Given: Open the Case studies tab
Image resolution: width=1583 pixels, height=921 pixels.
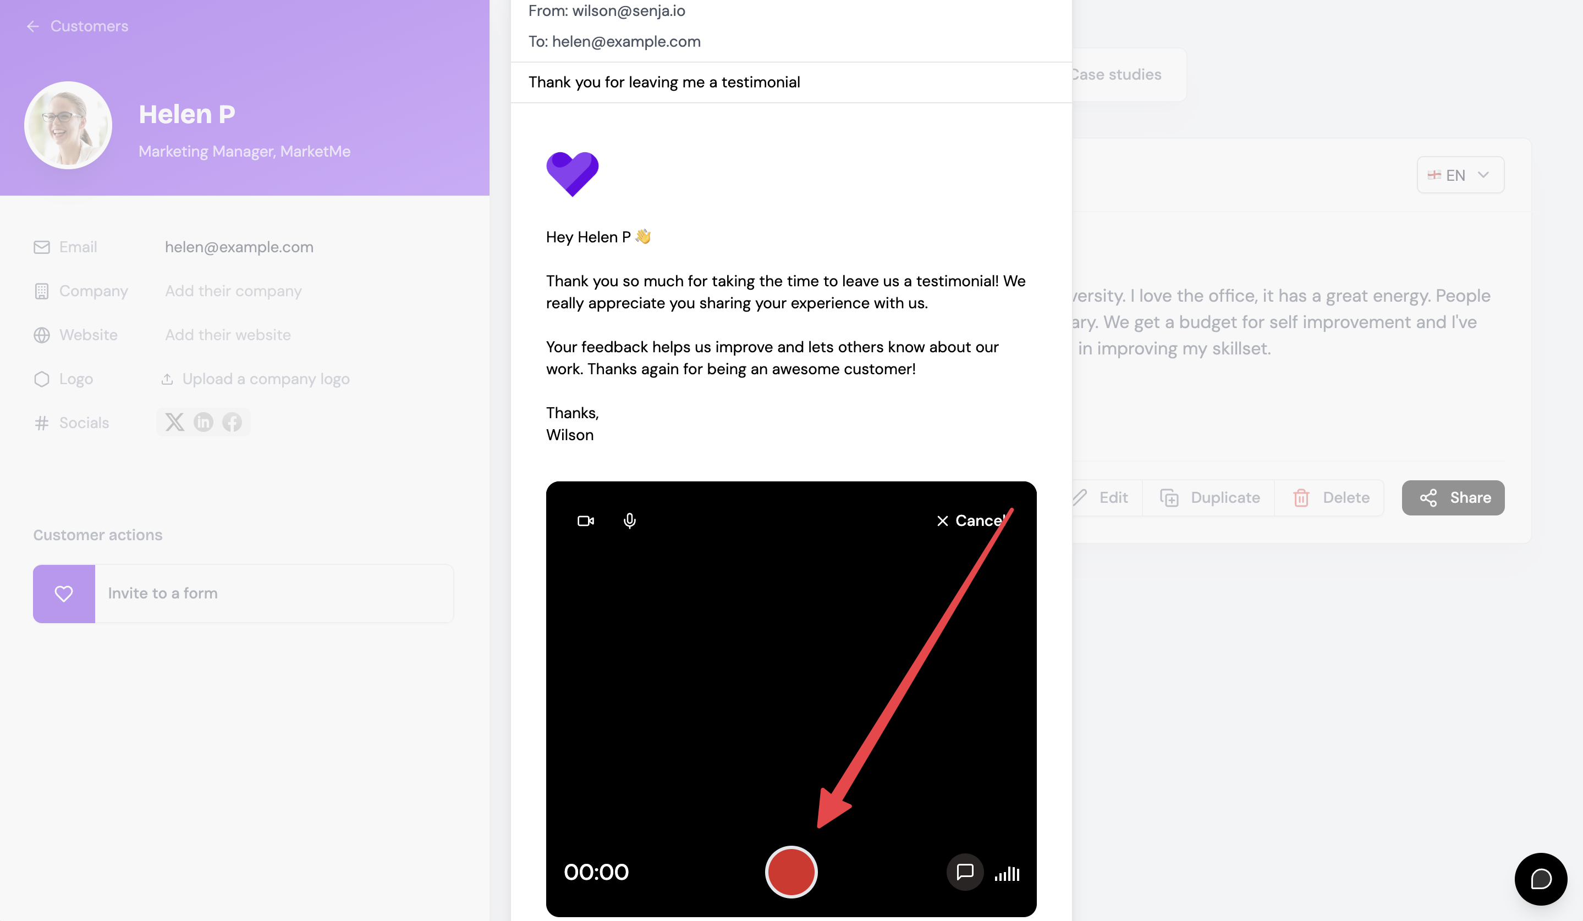Looking at the screenshot, I should [1116, 74].
